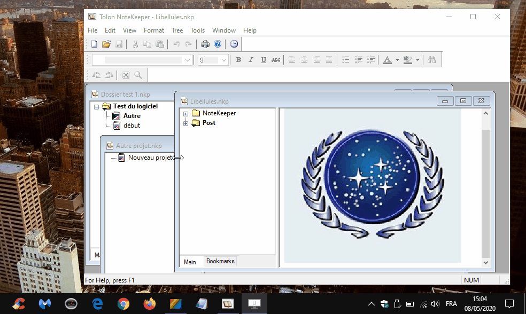This screenshot has height=314, width=526.
Task: Center align text
Action: click(x=304, y=60)
